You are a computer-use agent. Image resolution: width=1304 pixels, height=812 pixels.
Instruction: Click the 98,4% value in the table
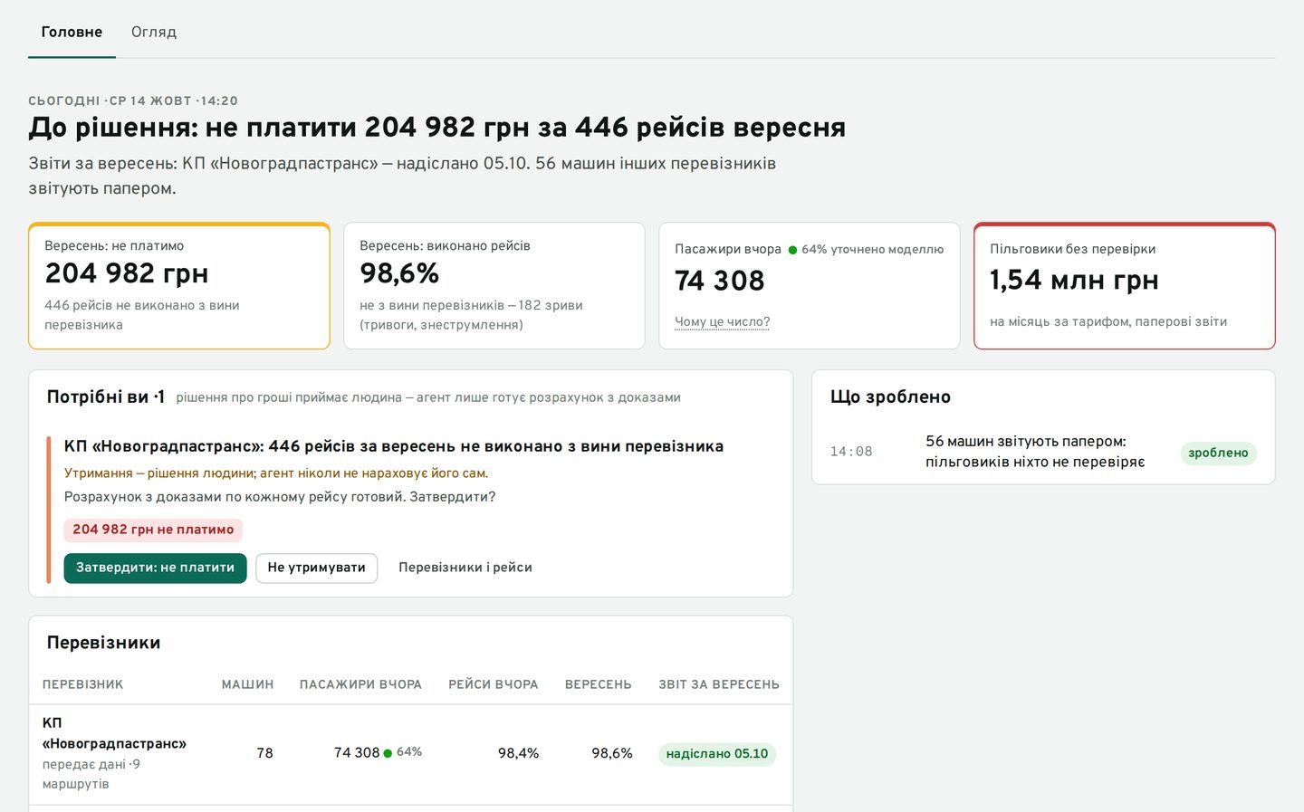[518, 753]
